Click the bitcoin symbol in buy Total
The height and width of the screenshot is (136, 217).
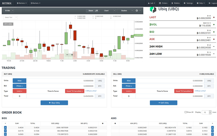pyautogui.click(x=20, y=96)
